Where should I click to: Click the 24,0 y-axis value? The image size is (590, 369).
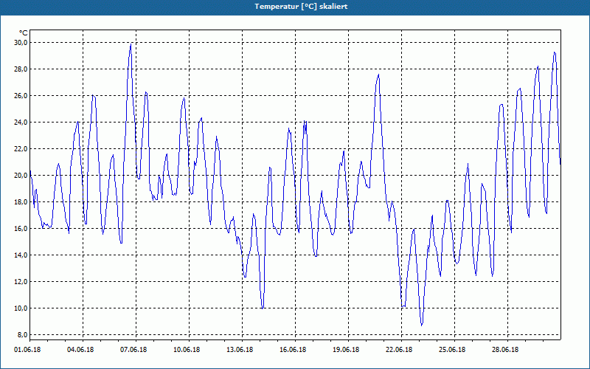point(21,123)
